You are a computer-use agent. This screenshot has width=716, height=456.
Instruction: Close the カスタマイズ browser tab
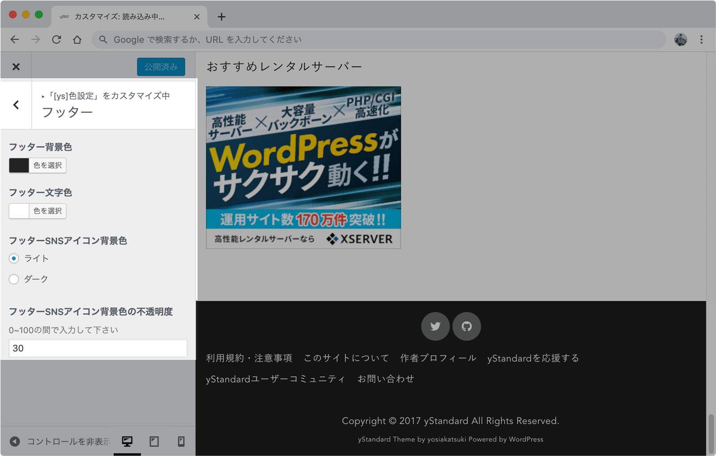[197, 17]
